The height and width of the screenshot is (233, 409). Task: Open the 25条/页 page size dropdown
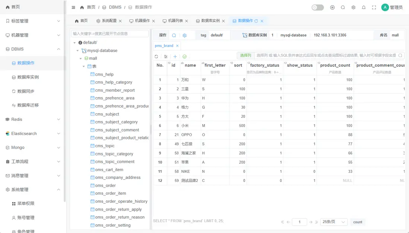[334, 222]
